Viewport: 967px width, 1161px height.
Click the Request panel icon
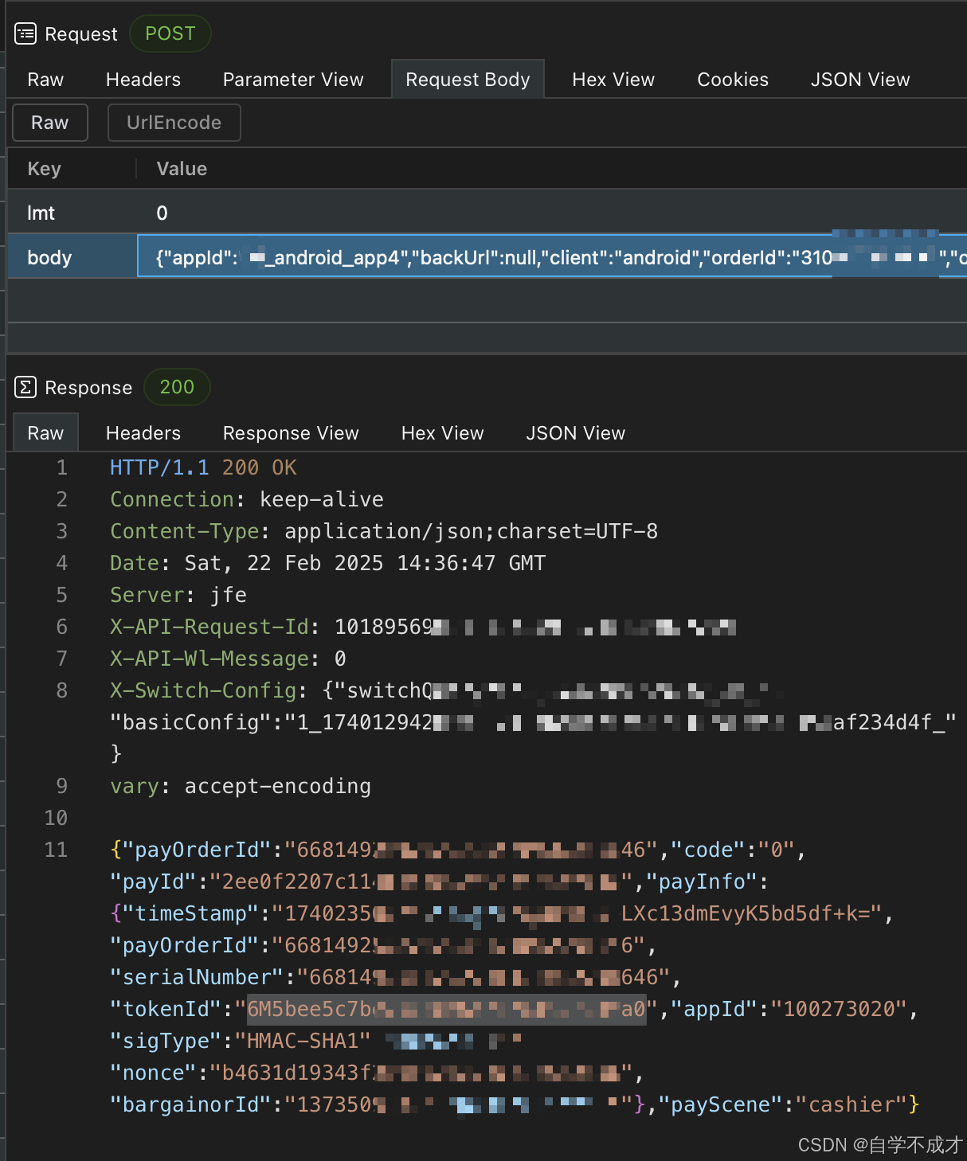coord(25,33)
